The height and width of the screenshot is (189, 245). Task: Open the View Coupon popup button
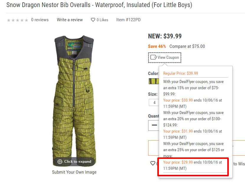pyautogui.click(x=164, y=58)
